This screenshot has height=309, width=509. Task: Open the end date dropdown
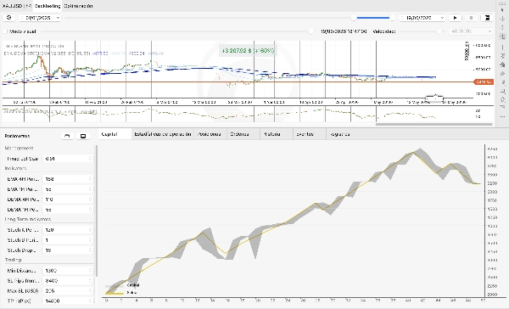(422, 18)
